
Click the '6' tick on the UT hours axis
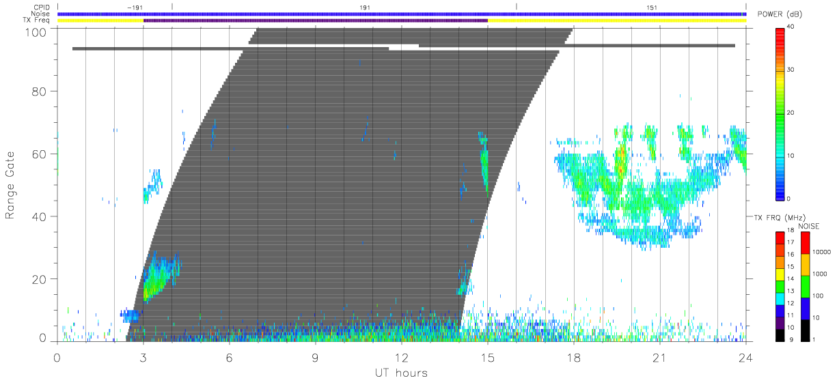coord(230,358)
